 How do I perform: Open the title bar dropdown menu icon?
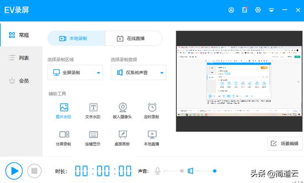point(271,10)
